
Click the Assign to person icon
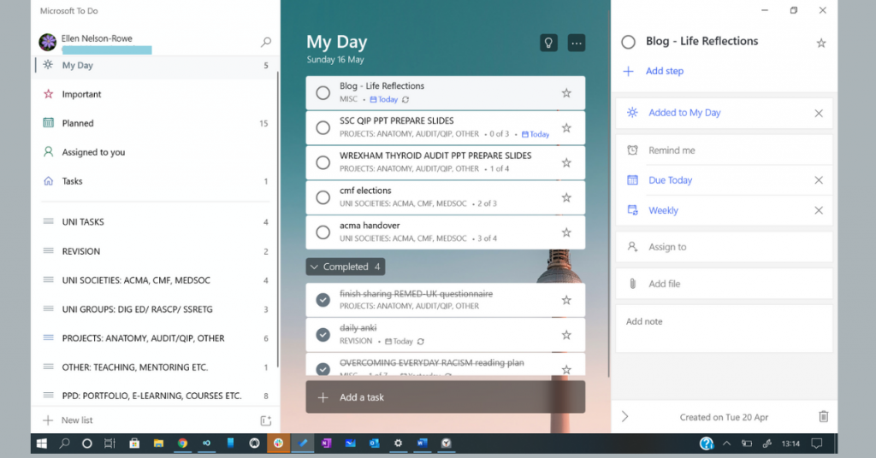coord(632,247)
